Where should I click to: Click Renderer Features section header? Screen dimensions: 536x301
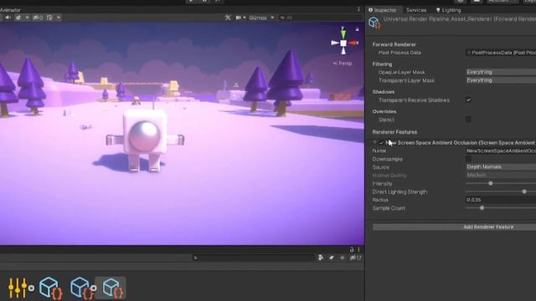394,132
